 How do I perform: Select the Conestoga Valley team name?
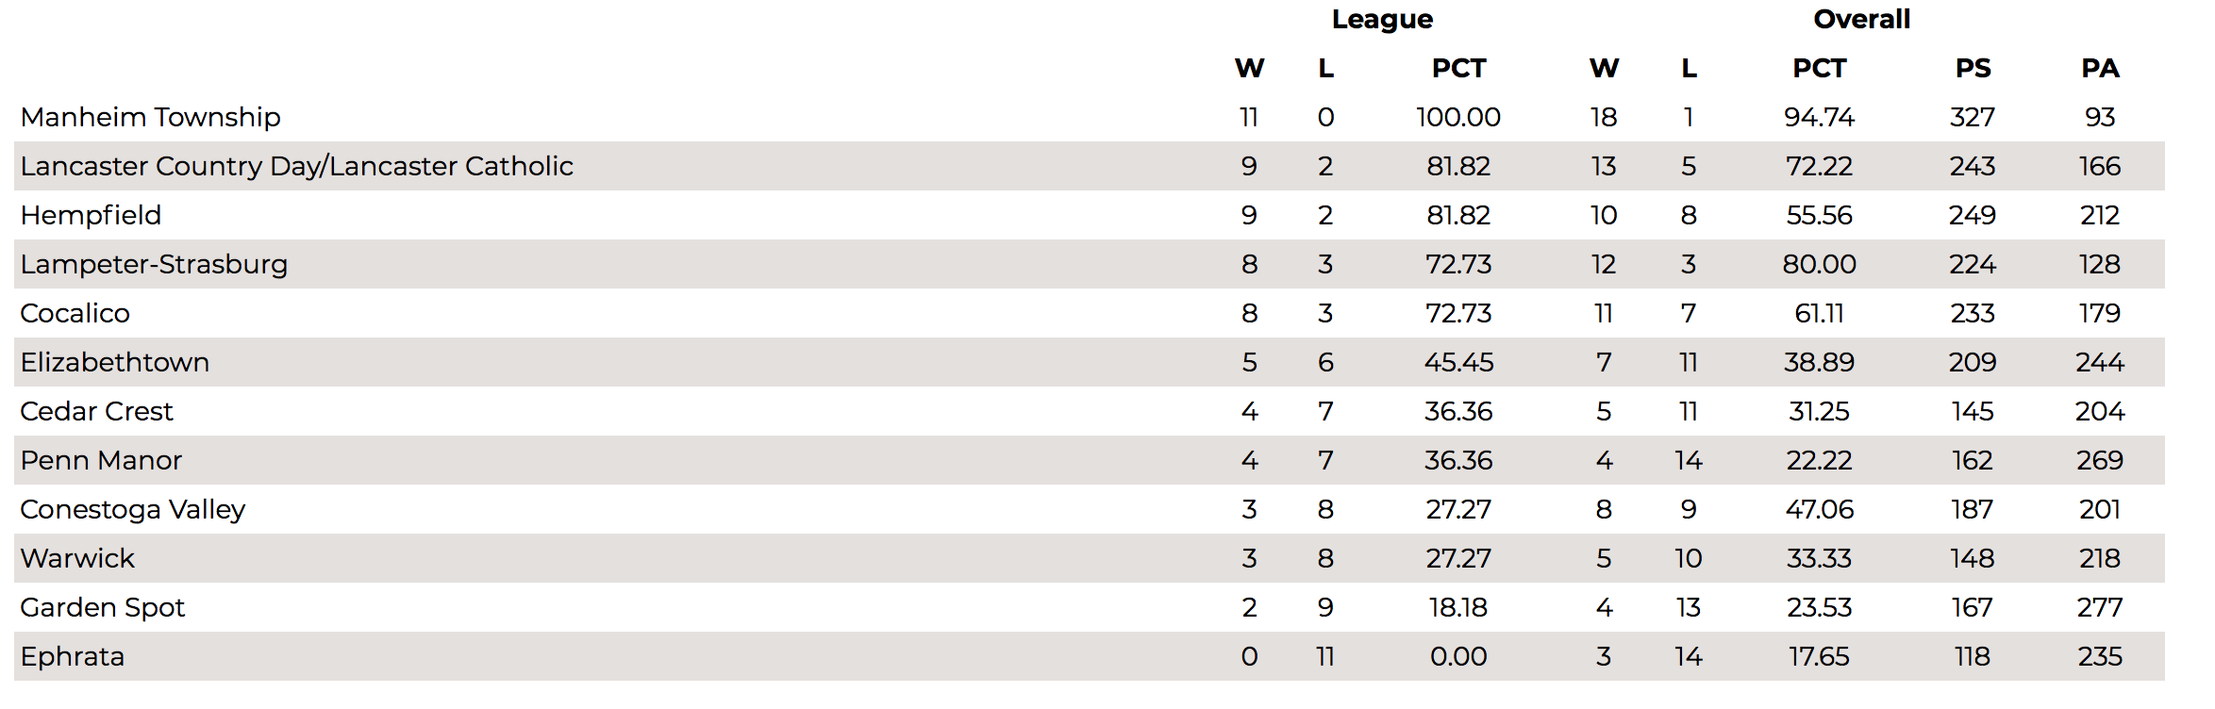[x=132, y=509]
